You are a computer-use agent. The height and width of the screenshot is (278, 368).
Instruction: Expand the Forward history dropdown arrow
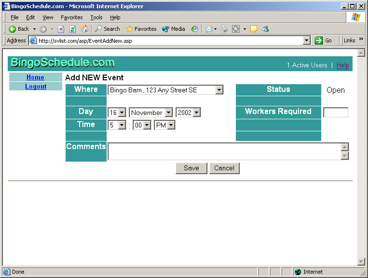pyautogui.click(x=53, y=29)
